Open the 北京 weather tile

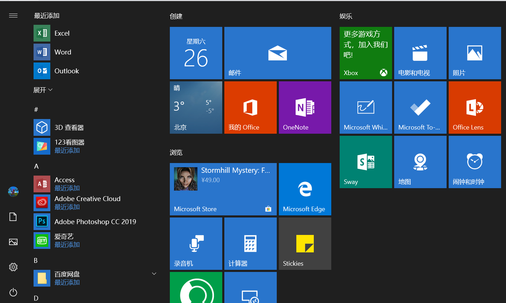[196, 108]
